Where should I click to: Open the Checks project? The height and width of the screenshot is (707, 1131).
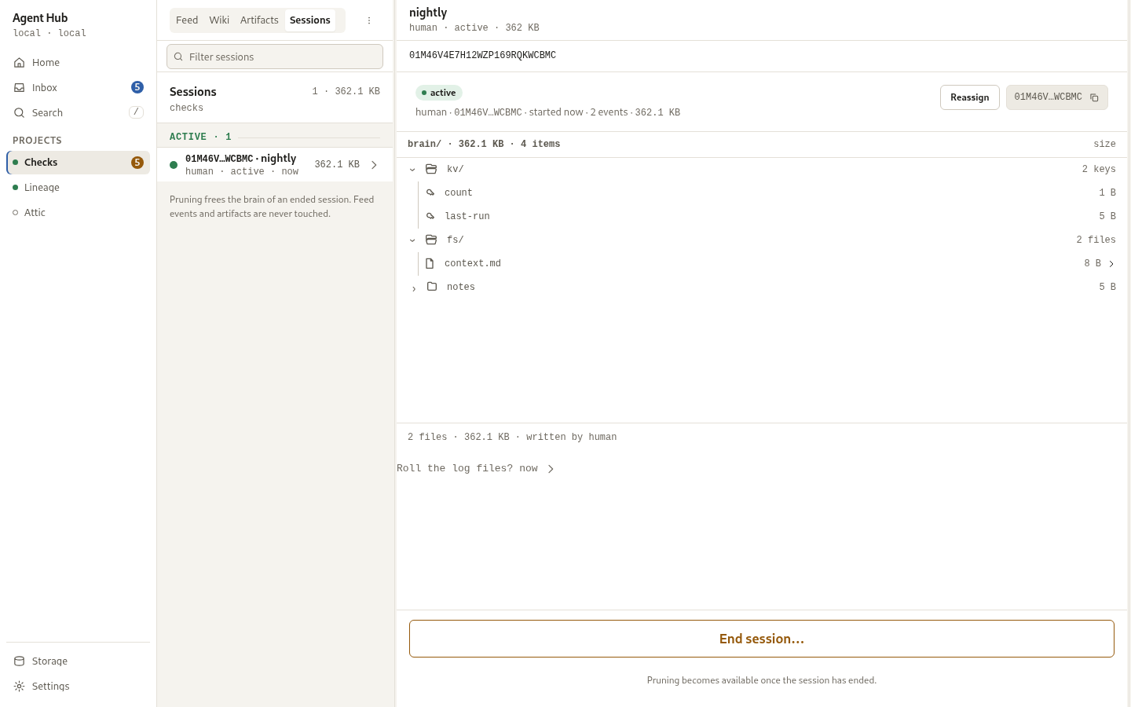[78, 163]
